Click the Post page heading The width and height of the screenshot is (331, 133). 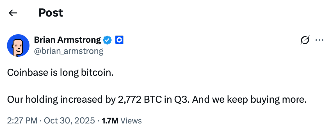tap(51, 13)
